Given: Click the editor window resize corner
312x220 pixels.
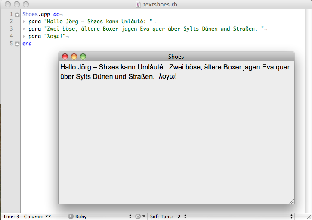Looking at the screenshot, I should [309, 217].
